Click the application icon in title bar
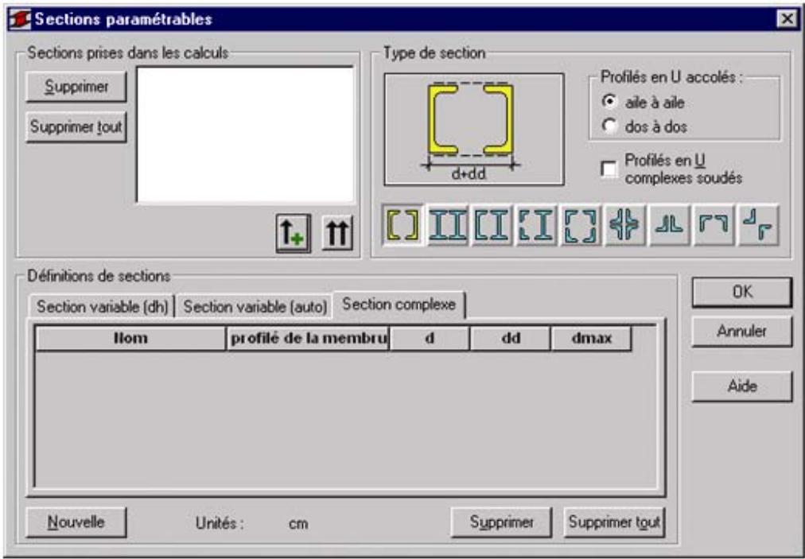Image resolution: width=805 pixels, height=559 pixels. pos(20,20)
